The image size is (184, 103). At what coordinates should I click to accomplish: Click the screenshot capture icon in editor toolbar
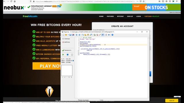pyautogui.click(x=94, y=35)
